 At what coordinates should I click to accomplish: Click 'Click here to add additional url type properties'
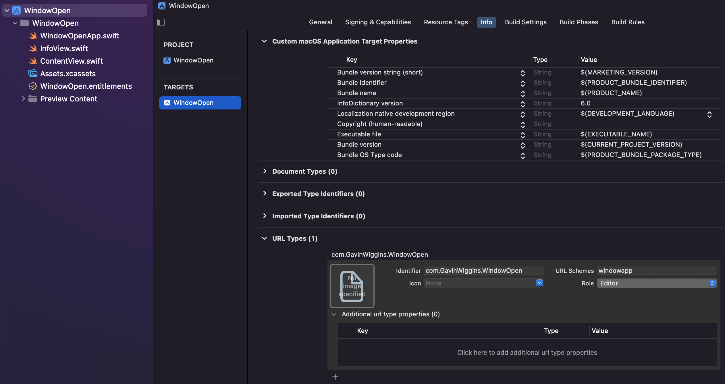[x=527, y=352]
